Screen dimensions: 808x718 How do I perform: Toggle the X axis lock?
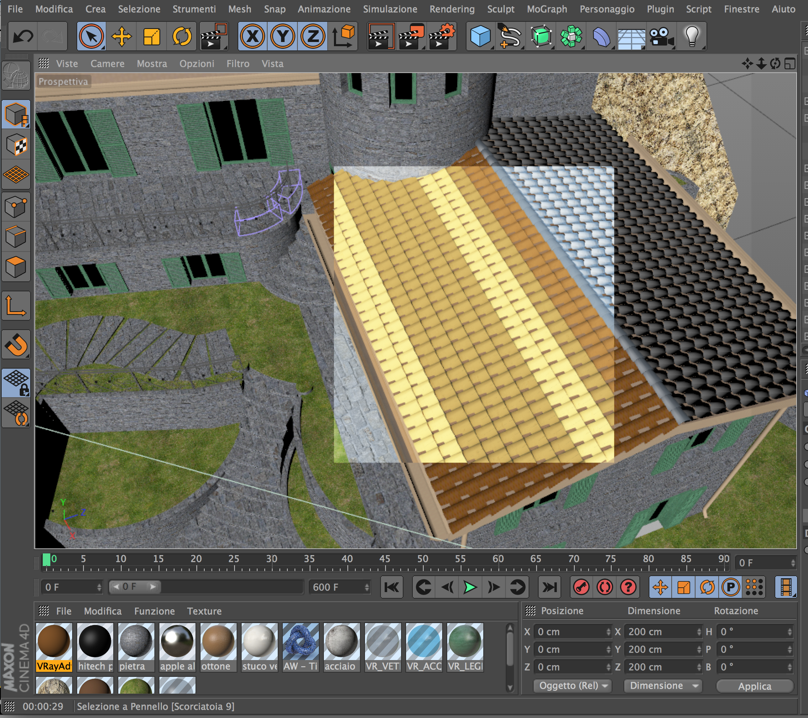253,37
